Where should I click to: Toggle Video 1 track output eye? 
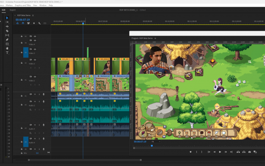point(35,77)
